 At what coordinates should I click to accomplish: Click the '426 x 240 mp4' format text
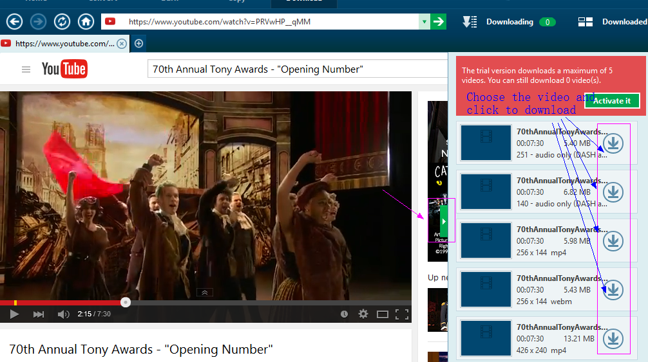point(541,350)
